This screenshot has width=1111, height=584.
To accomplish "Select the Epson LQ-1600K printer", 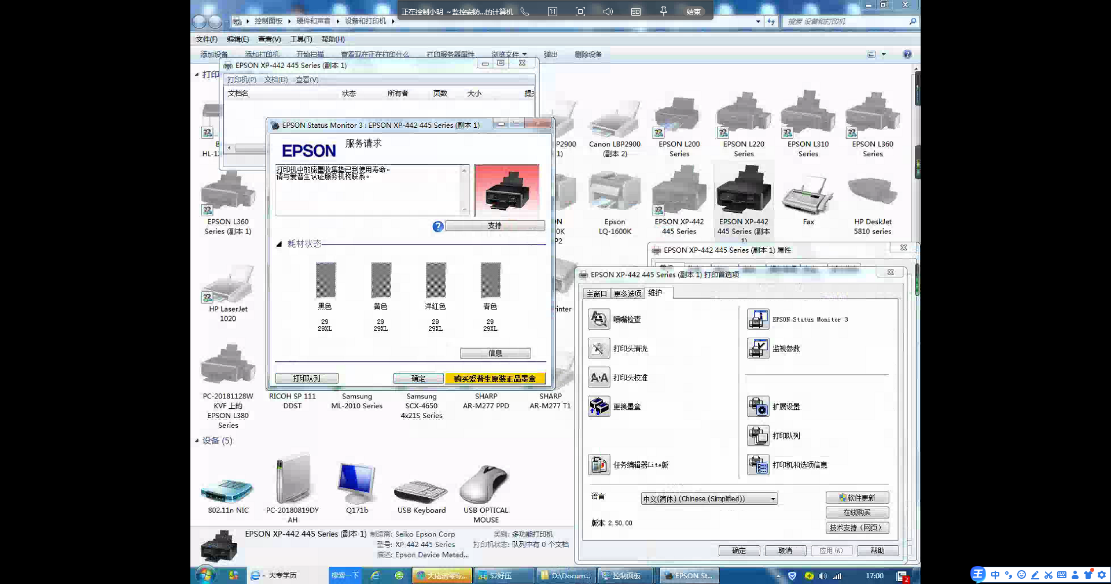I will coord(615,202).
